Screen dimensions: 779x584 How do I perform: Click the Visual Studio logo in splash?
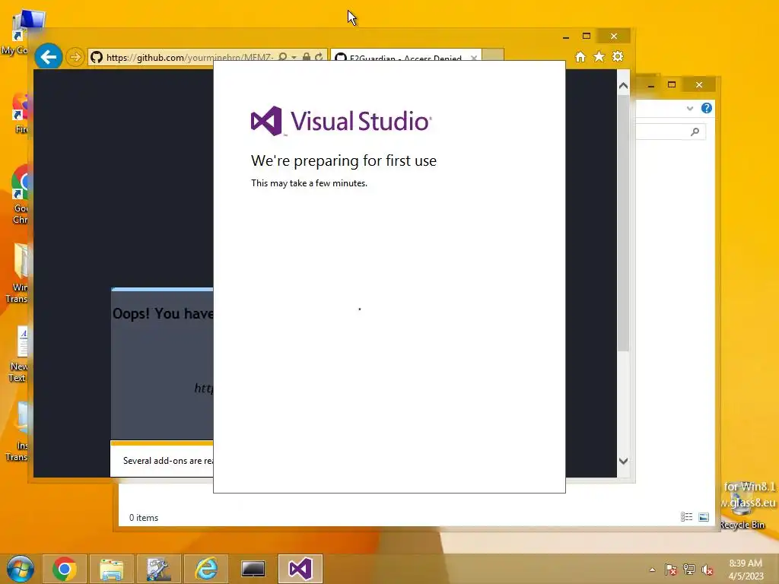[341, 121]
